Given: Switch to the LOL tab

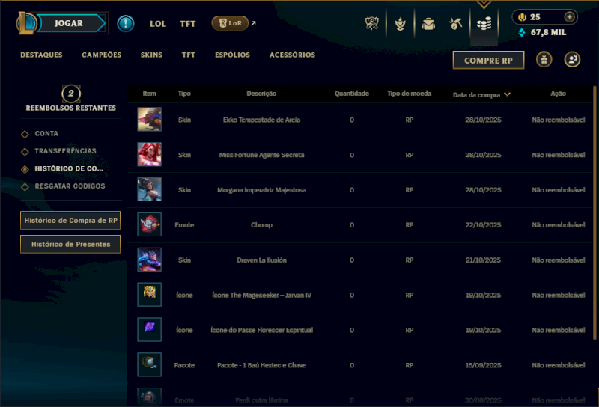Looking at the screenshot, I should pos(158,24).
